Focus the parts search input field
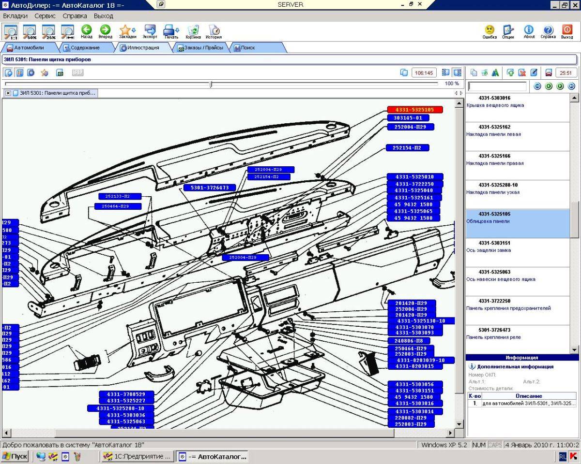The width and height of the screenshot is (581, 464). coord(497,87)
